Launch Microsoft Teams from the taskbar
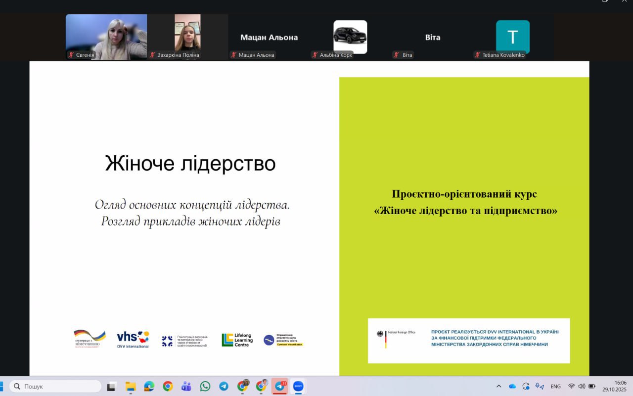This screenshot has width=633, height=396. pos(186,387)
